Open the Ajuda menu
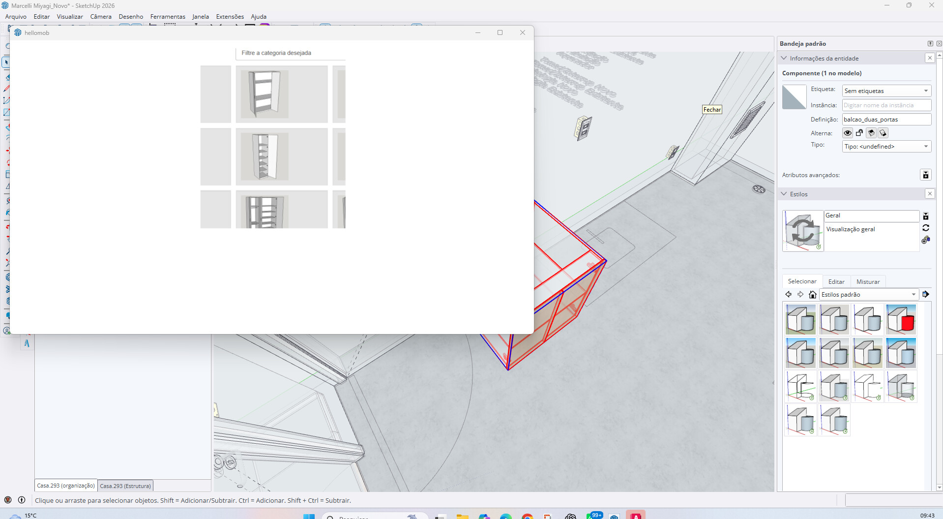The image size is (943, 519). click(x=259, y=17)
